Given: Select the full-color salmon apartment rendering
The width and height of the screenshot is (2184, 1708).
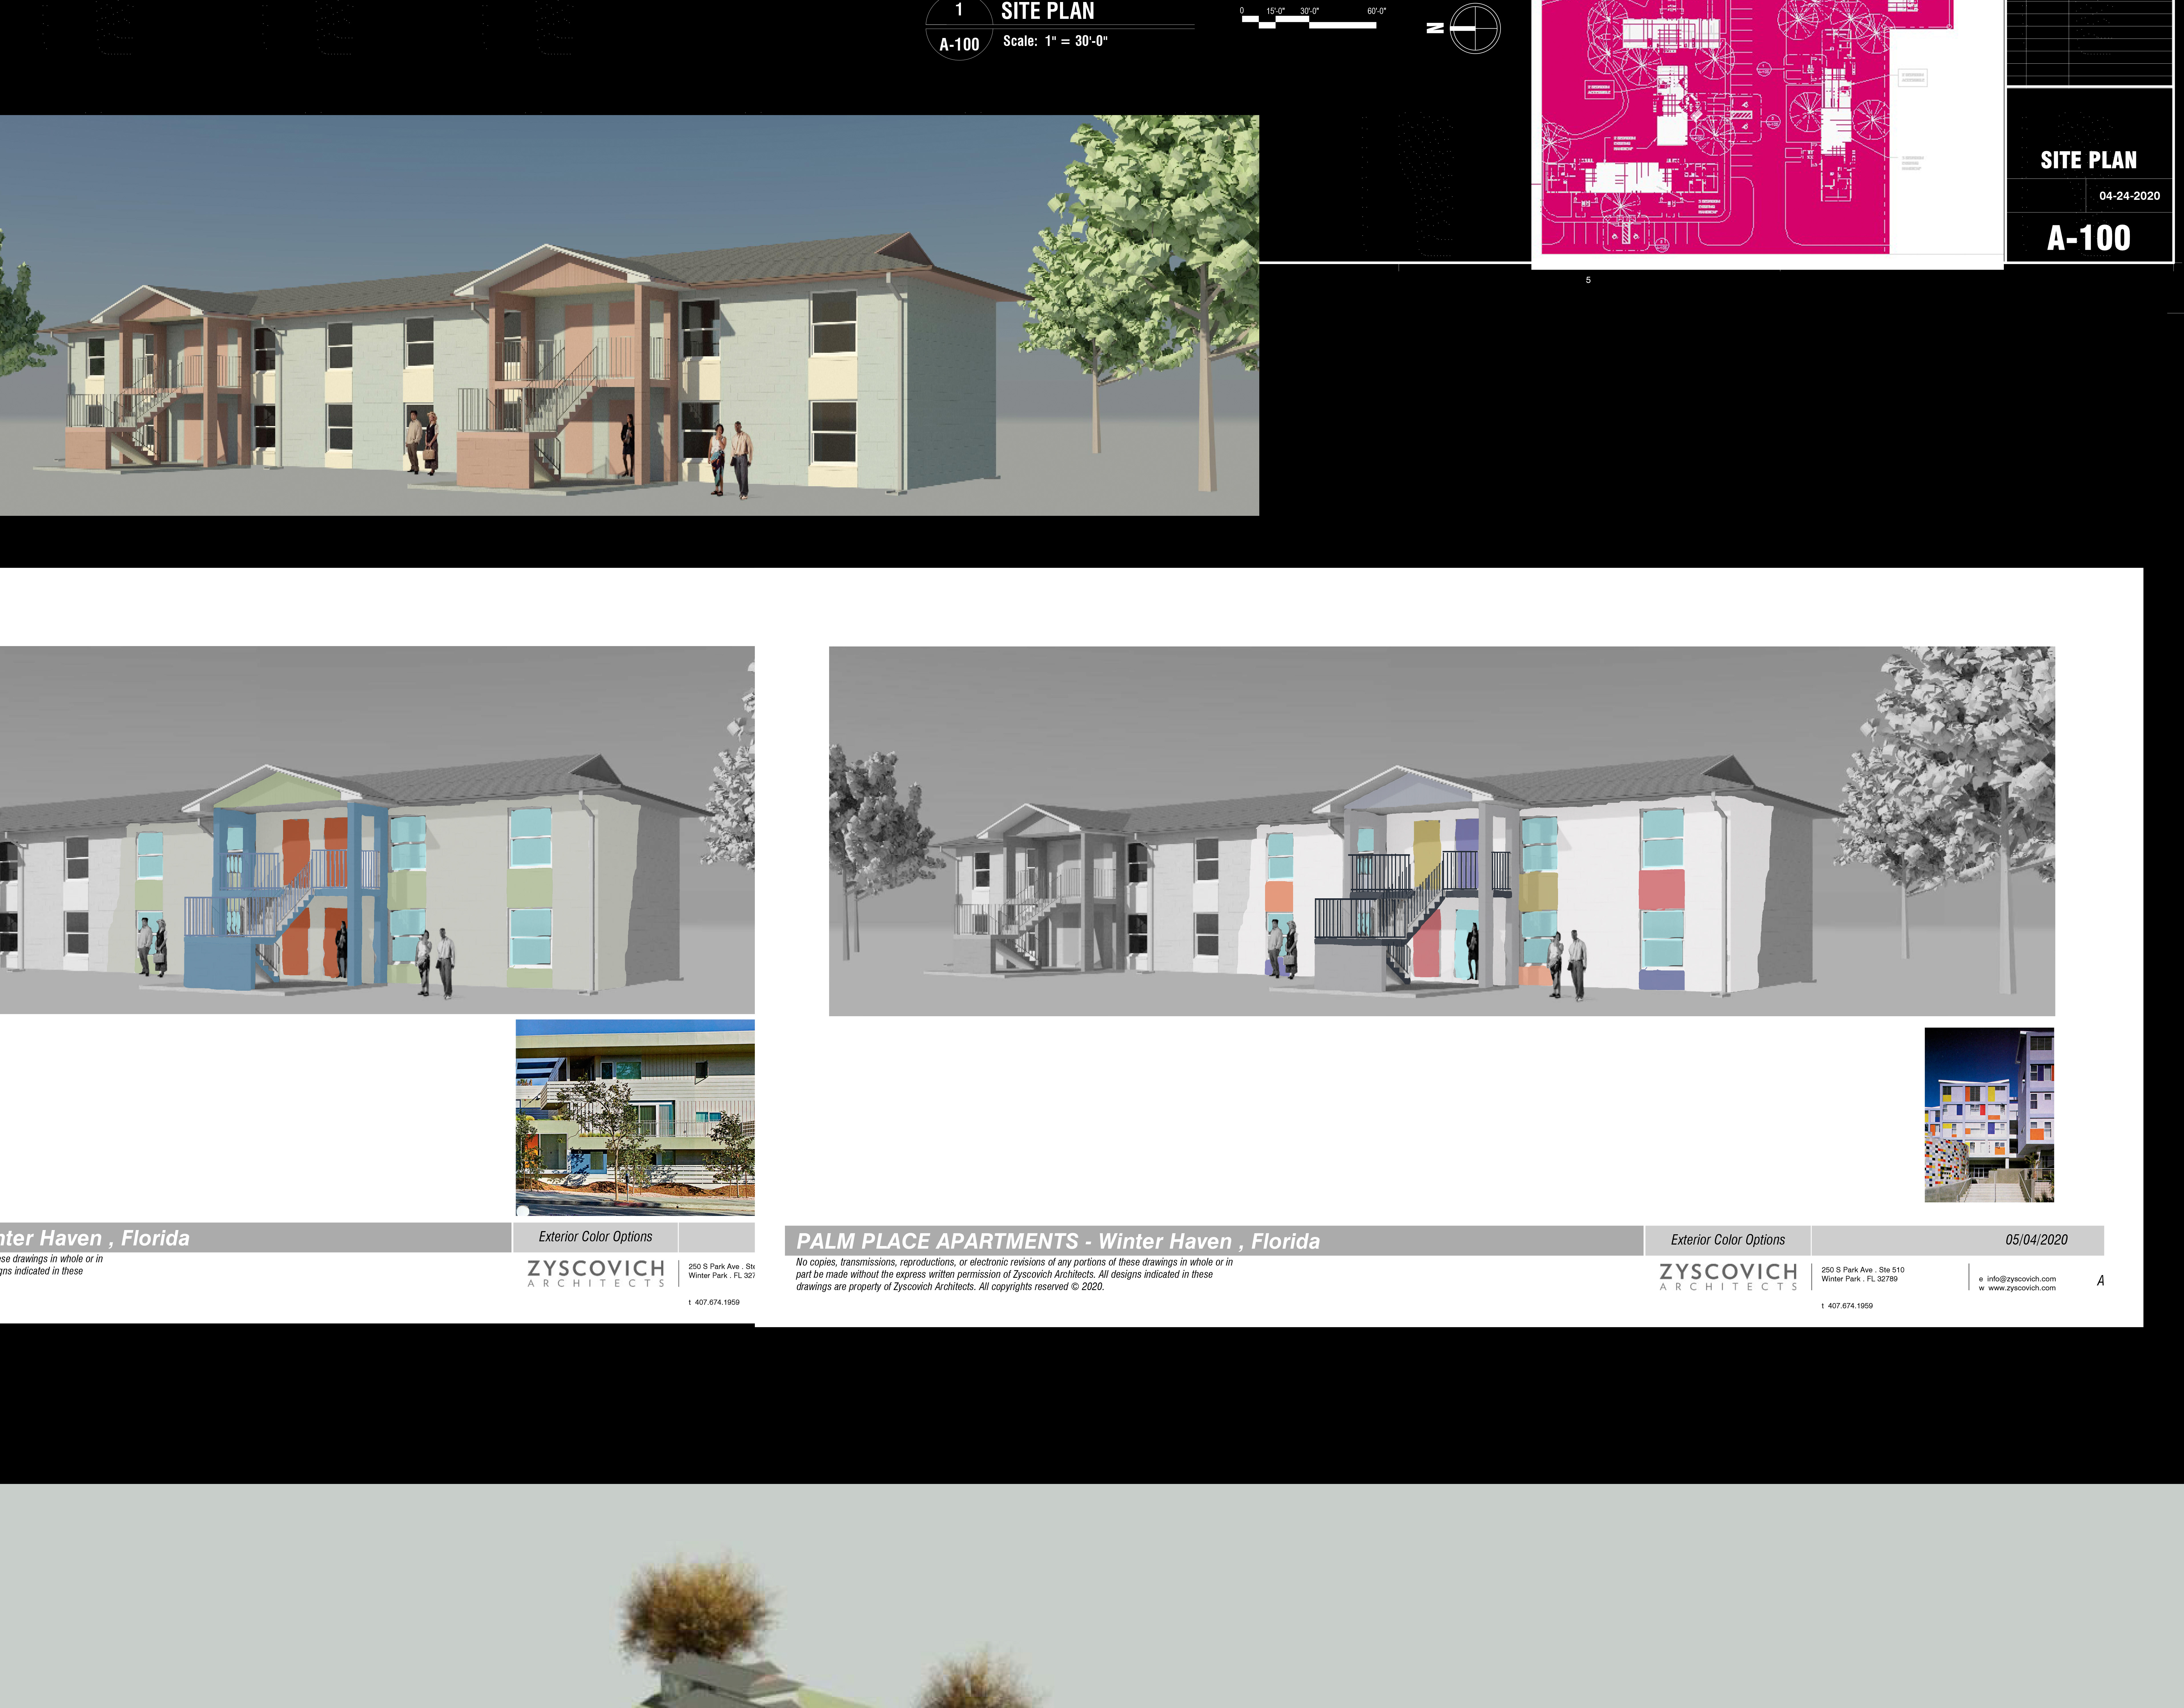Looking at the screenshot, I should pyautogui.click(x=629, y=315).
